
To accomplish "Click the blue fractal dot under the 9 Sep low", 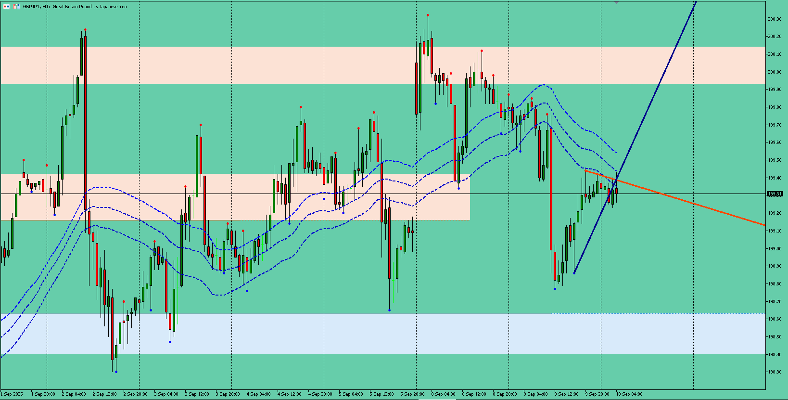I will click(555, 289).
